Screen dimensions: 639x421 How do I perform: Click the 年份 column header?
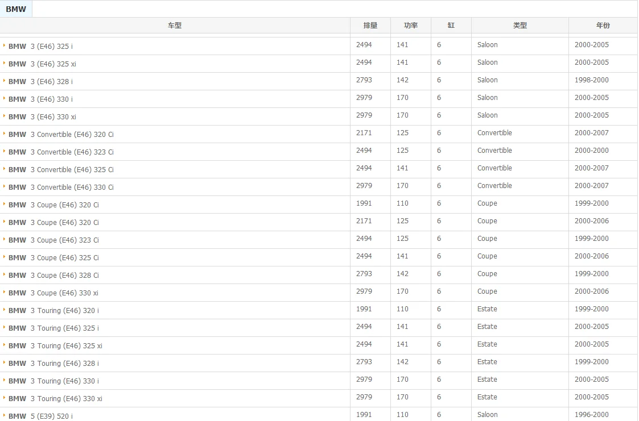(x=603, y=25)
